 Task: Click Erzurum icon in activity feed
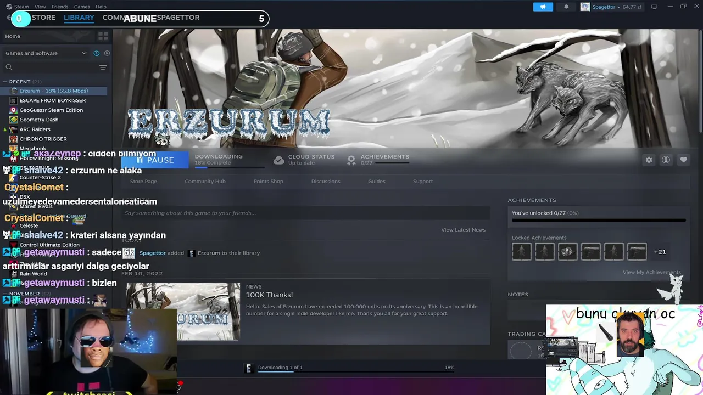point(192,253)
